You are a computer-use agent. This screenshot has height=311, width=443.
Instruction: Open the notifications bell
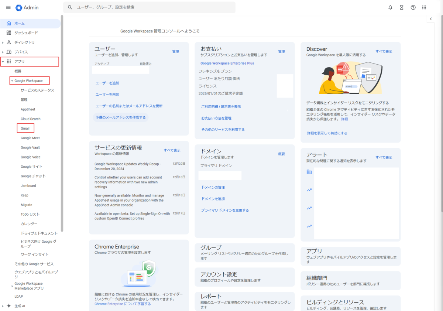[x=390, y=7]
